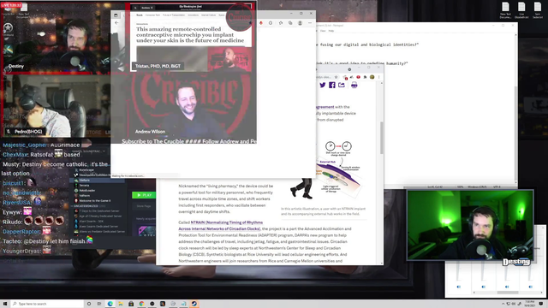
Task: Open Chrome's extensions puzzle icon
Action: [366, 77]
